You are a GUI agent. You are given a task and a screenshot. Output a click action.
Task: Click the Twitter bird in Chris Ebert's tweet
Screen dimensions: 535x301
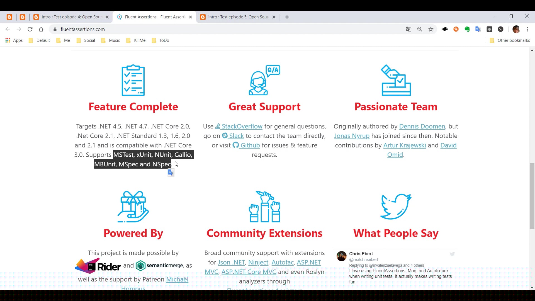click(x=452, y=254)
